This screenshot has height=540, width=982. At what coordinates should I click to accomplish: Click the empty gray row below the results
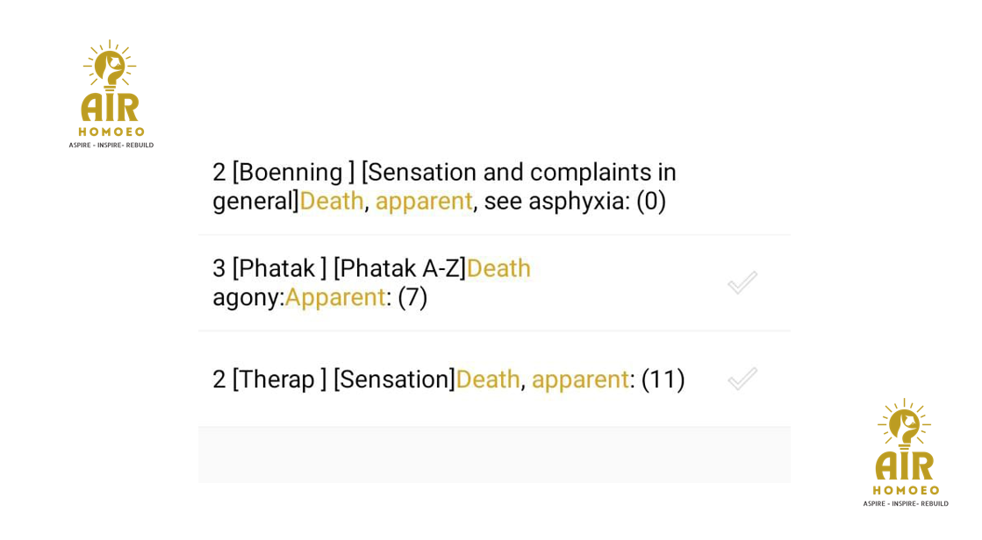pyautogui.click(x=494, y=455)
